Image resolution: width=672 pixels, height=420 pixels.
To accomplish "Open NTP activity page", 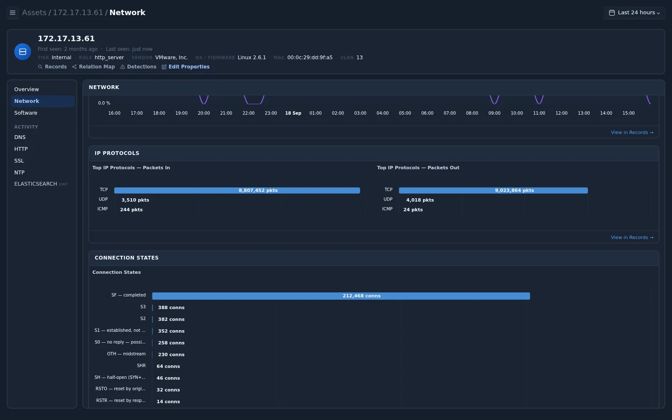I will coord(43,173).
